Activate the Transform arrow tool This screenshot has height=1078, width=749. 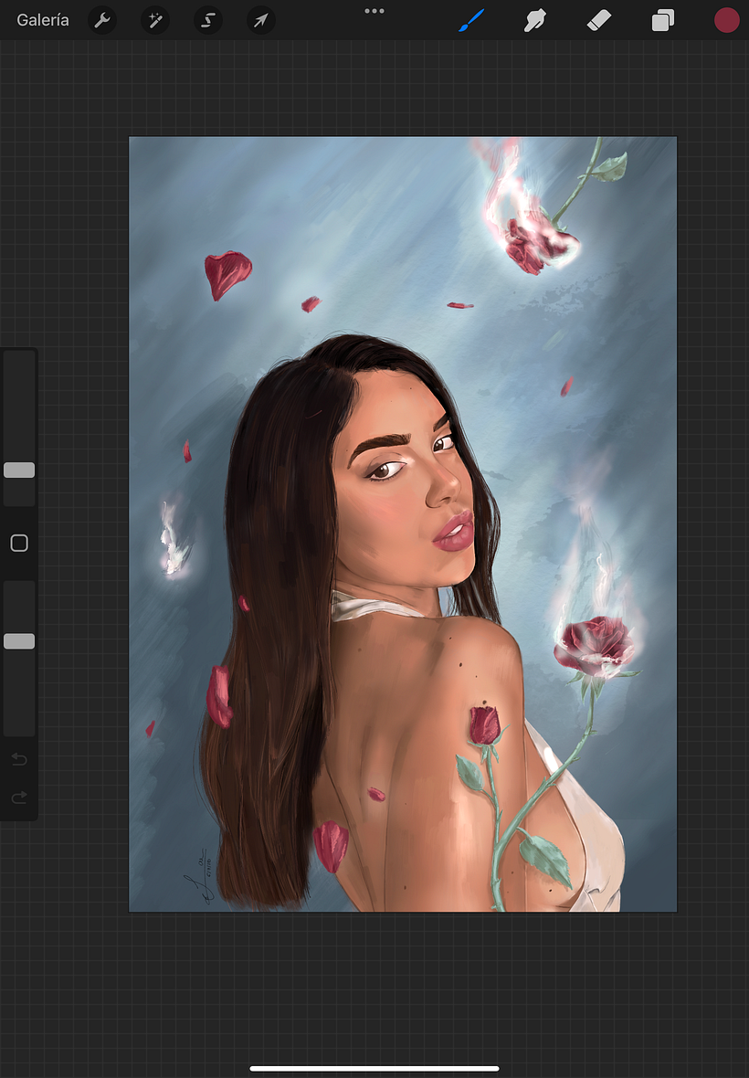(261, 21)
